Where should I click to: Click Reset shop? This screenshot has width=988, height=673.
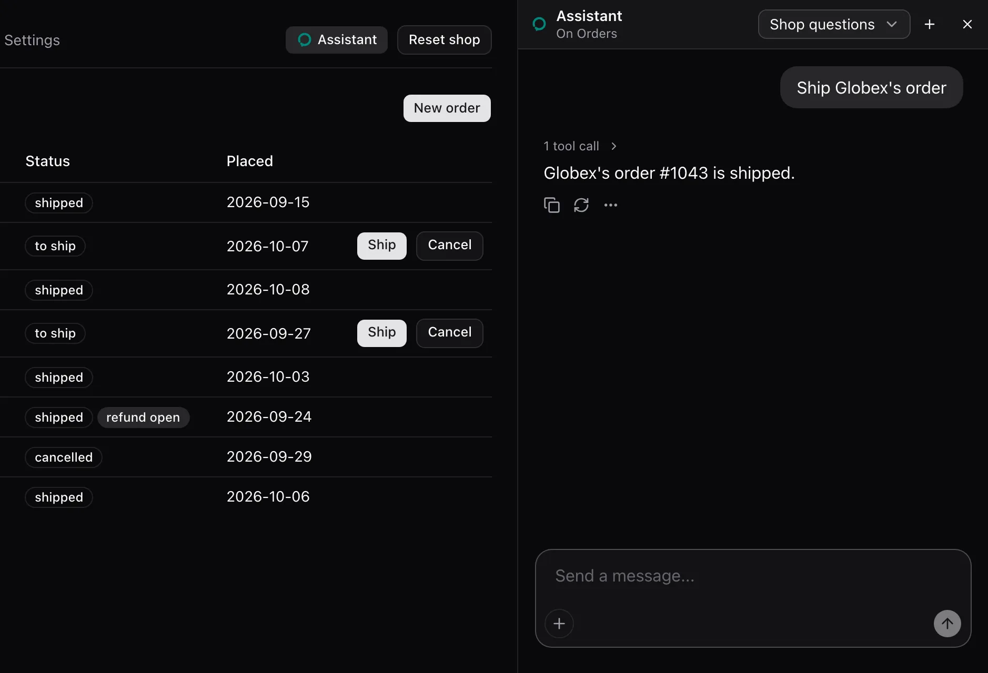pos(444,40)
